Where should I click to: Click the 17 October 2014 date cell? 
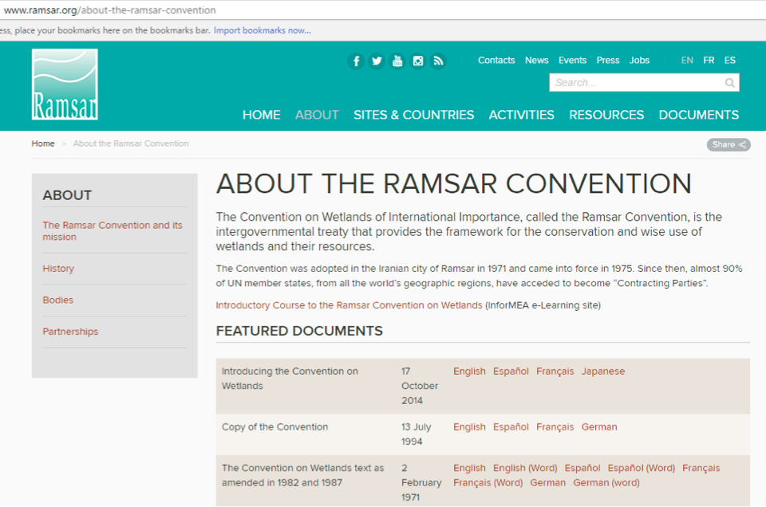(x=420, y=386)
